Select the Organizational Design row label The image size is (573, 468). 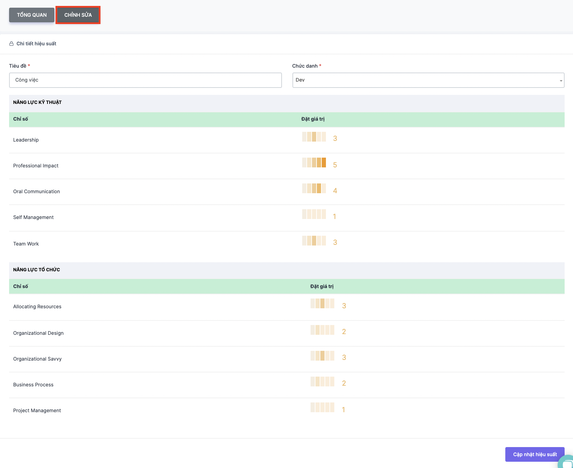point(38,333)
